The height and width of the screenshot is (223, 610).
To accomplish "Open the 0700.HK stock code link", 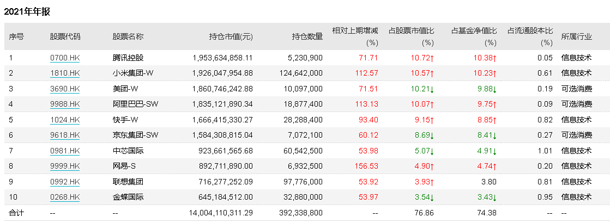I will click(65, 58).
